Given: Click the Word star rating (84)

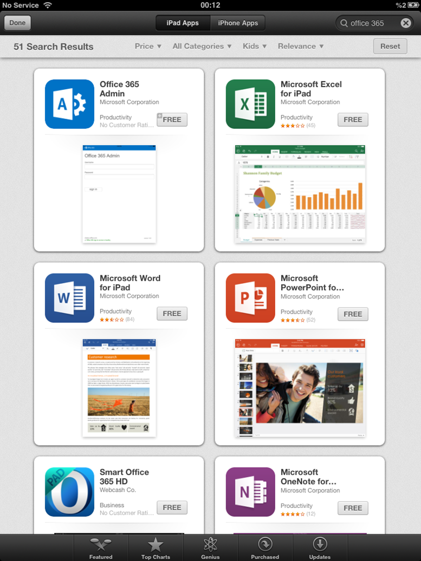Looking at the screenshot, I should pyautogui.click(x=117, y=319).
